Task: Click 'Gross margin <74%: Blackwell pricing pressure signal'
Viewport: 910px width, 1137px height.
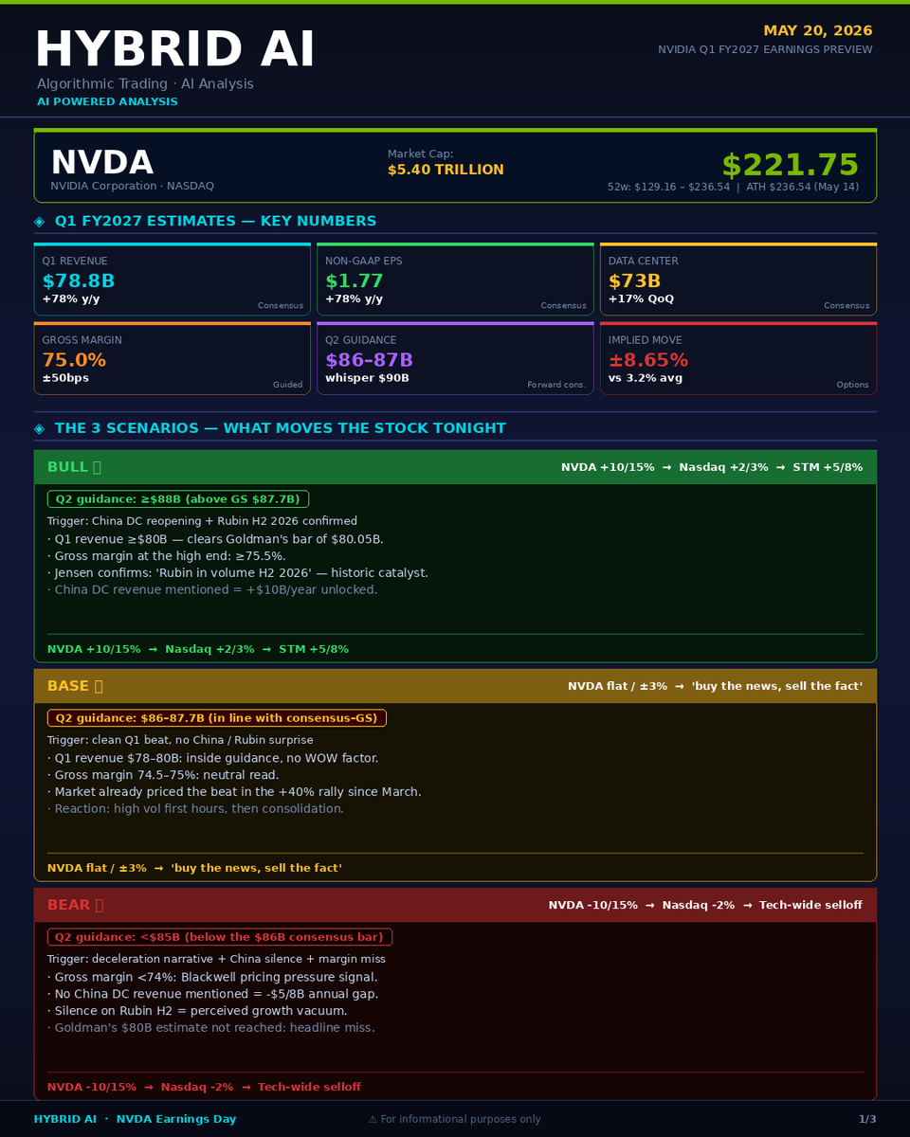Action: [x=212, y=977]
